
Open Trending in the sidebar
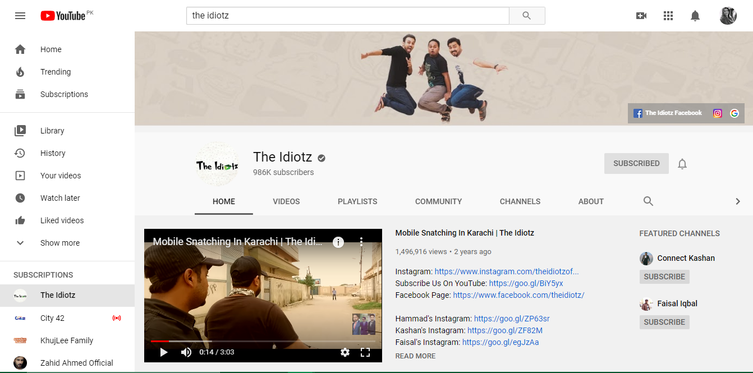(x=67, y=72)
